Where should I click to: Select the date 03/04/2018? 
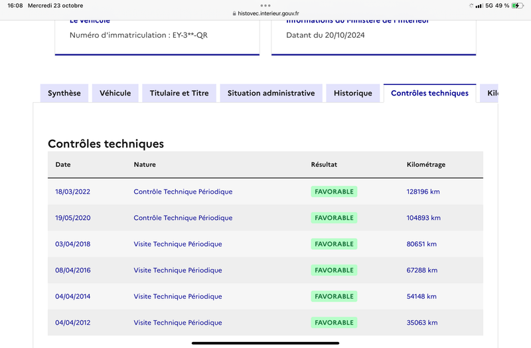73,244
